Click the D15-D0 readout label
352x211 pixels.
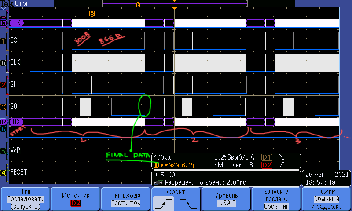click(164, 175)
